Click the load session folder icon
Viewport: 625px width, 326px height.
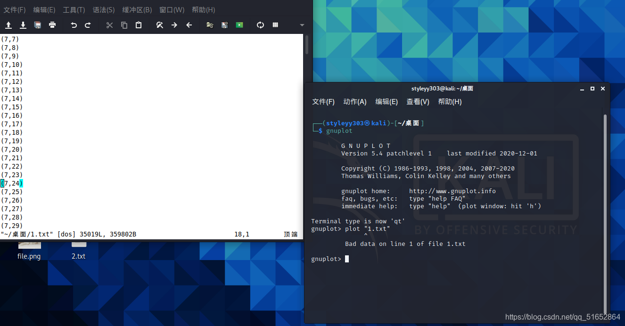tap(210, 25)
